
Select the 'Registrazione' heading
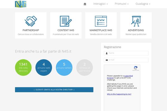pyautogui.click(x=112, y=47)
